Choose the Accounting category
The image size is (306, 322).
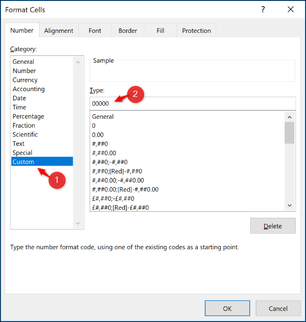tap(29, 89)
